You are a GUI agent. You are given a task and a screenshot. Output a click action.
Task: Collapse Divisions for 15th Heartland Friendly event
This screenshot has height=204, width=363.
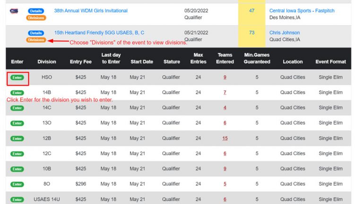[36, 40]
